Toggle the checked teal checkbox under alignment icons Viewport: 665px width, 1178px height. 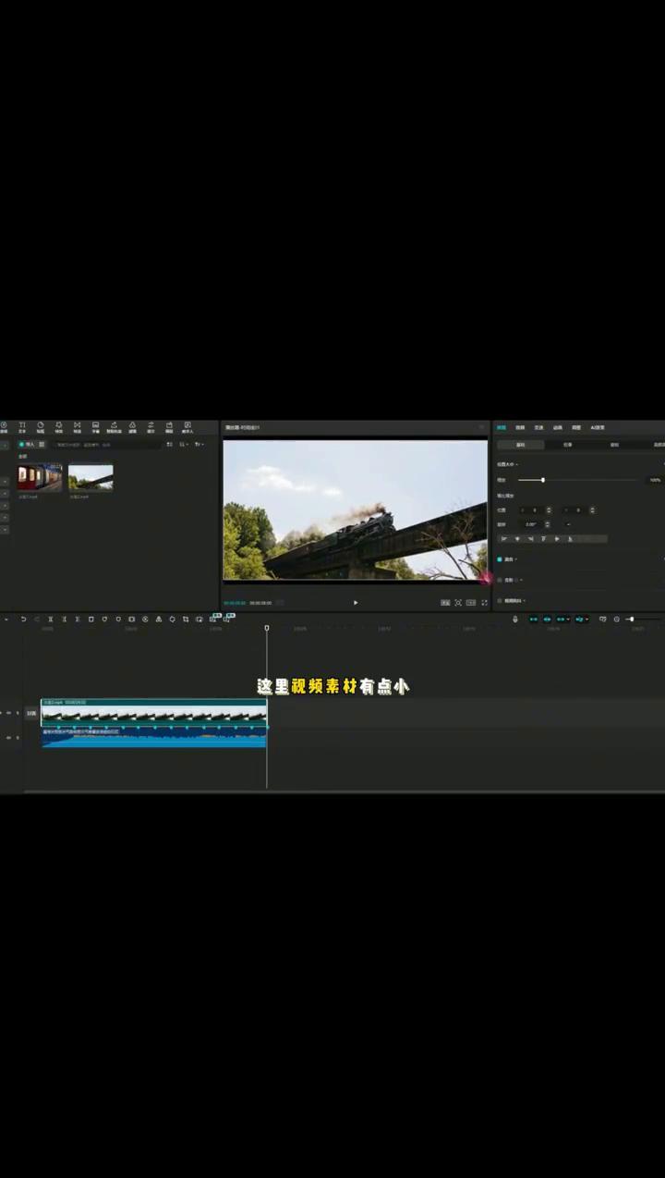pyautogui.click(x=500, y=559)
